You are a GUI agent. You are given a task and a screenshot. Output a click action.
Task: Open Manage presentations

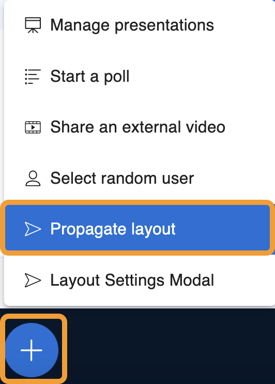[x=140, y=25]
